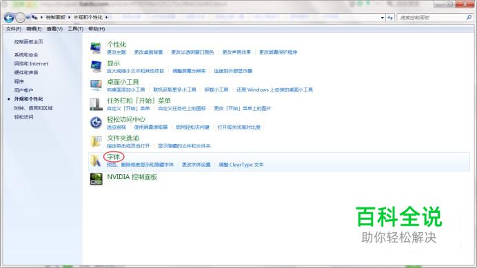Click the 使用屏幕读取器 link
Viewport: 477px width, 268px height.
pos(151,127)
